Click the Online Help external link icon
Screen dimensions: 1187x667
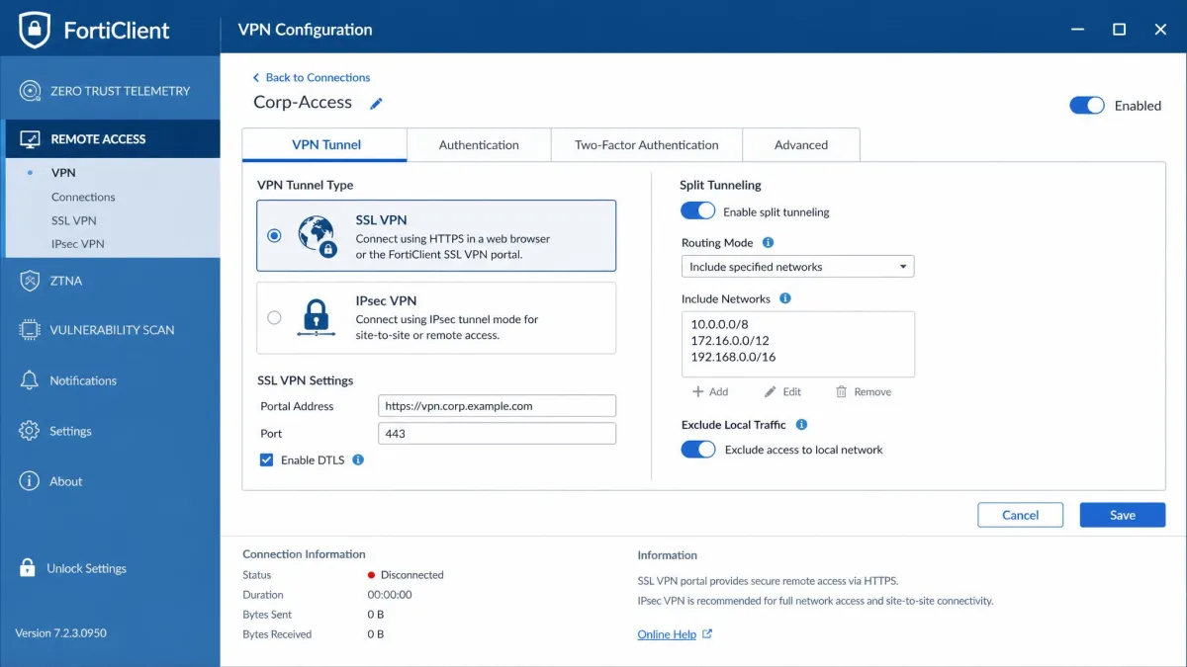point(707,634)
